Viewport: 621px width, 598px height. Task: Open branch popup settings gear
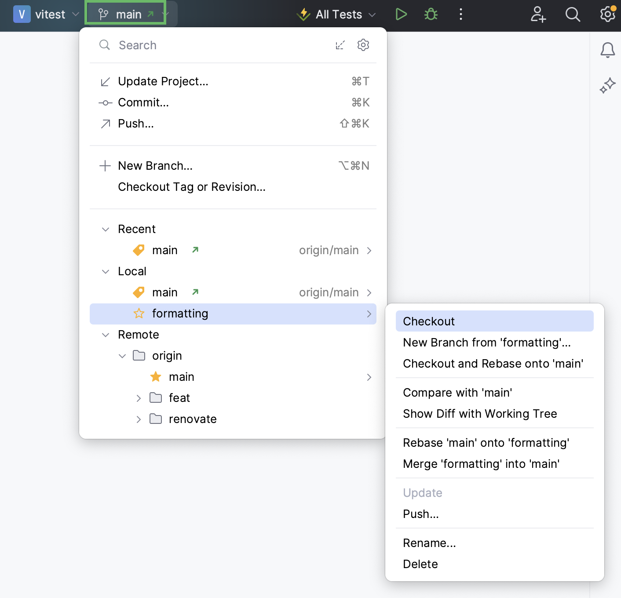point(363,45)
